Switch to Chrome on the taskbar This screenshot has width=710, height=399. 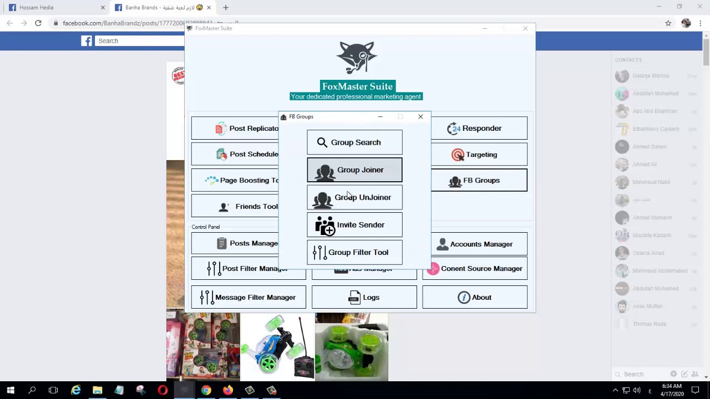click(x=206, y=391)
